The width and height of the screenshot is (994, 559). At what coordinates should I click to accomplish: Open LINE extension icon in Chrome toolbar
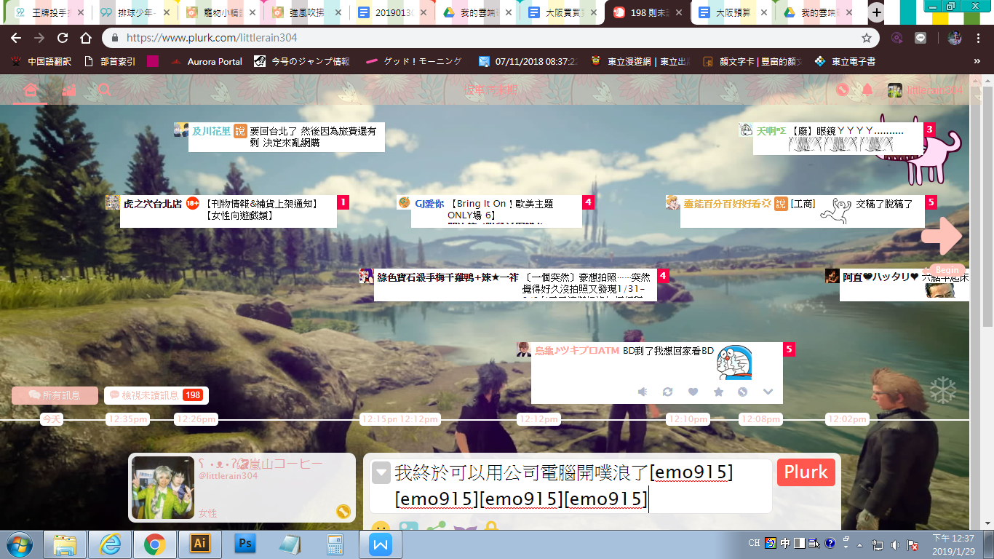click(x=921, y=38)
